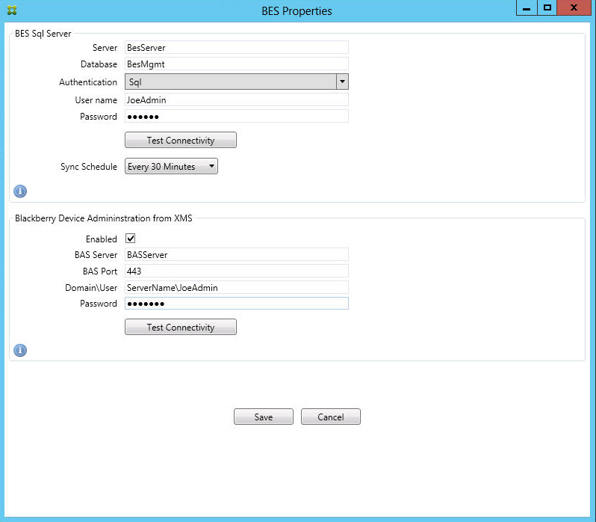Screen dimensions: 596x522
Task: Test connectivity for the BES Sql Server
Action: [180, 141]
